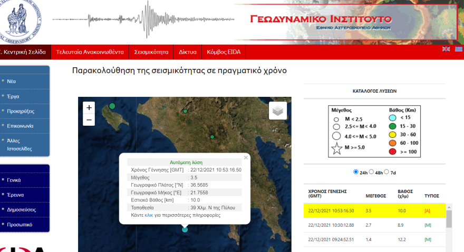The width and height of the screenshot is (464, 252).
Task: Zoom in on the seismicity map
Action: coord(89,107)
